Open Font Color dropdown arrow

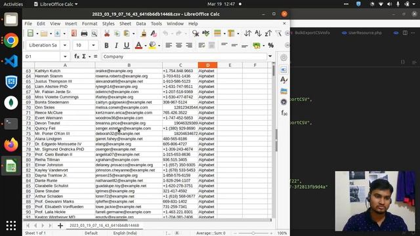[x=146, y=45]
